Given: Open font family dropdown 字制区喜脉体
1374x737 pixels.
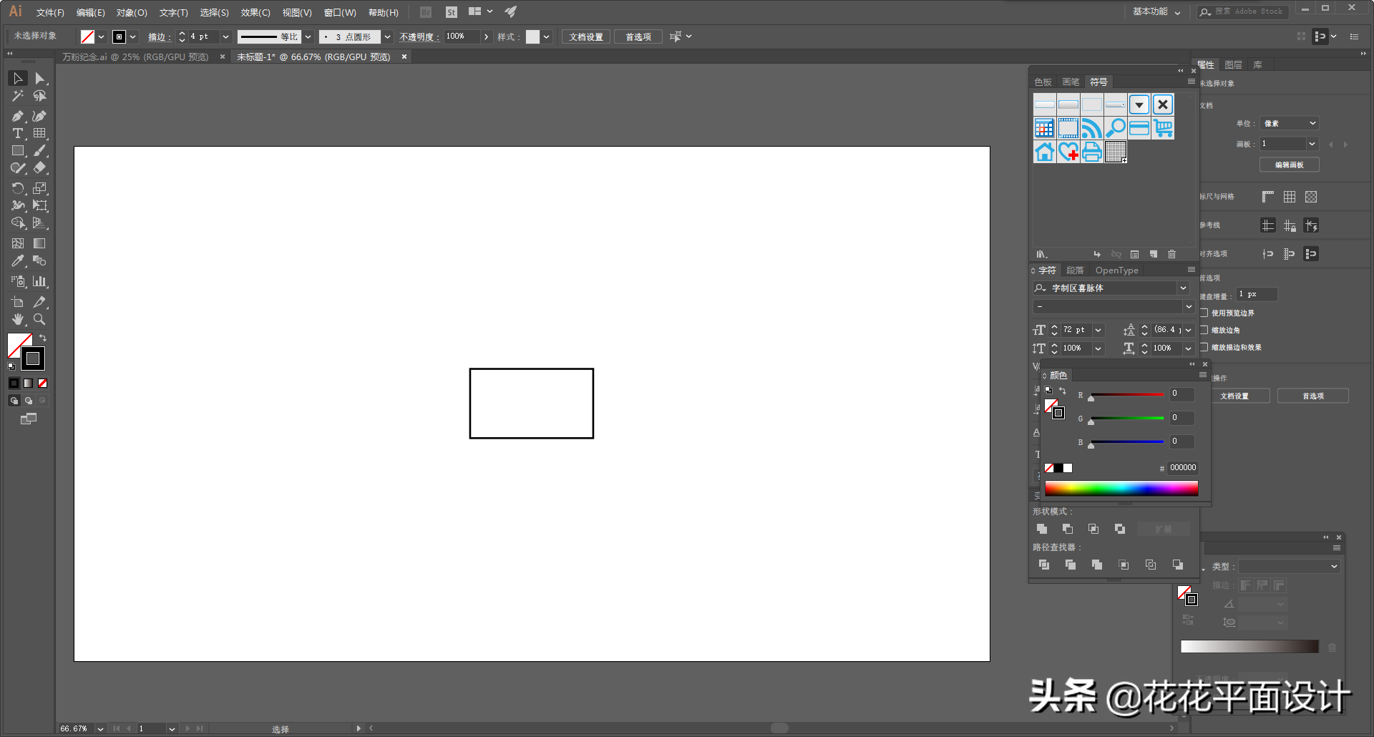Looking at the screenshot, I should coord(1184,288).
